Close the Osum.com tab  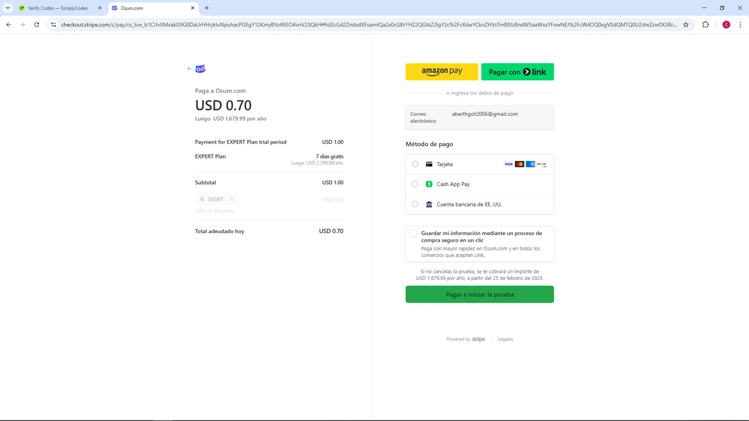tap(193, 8)
